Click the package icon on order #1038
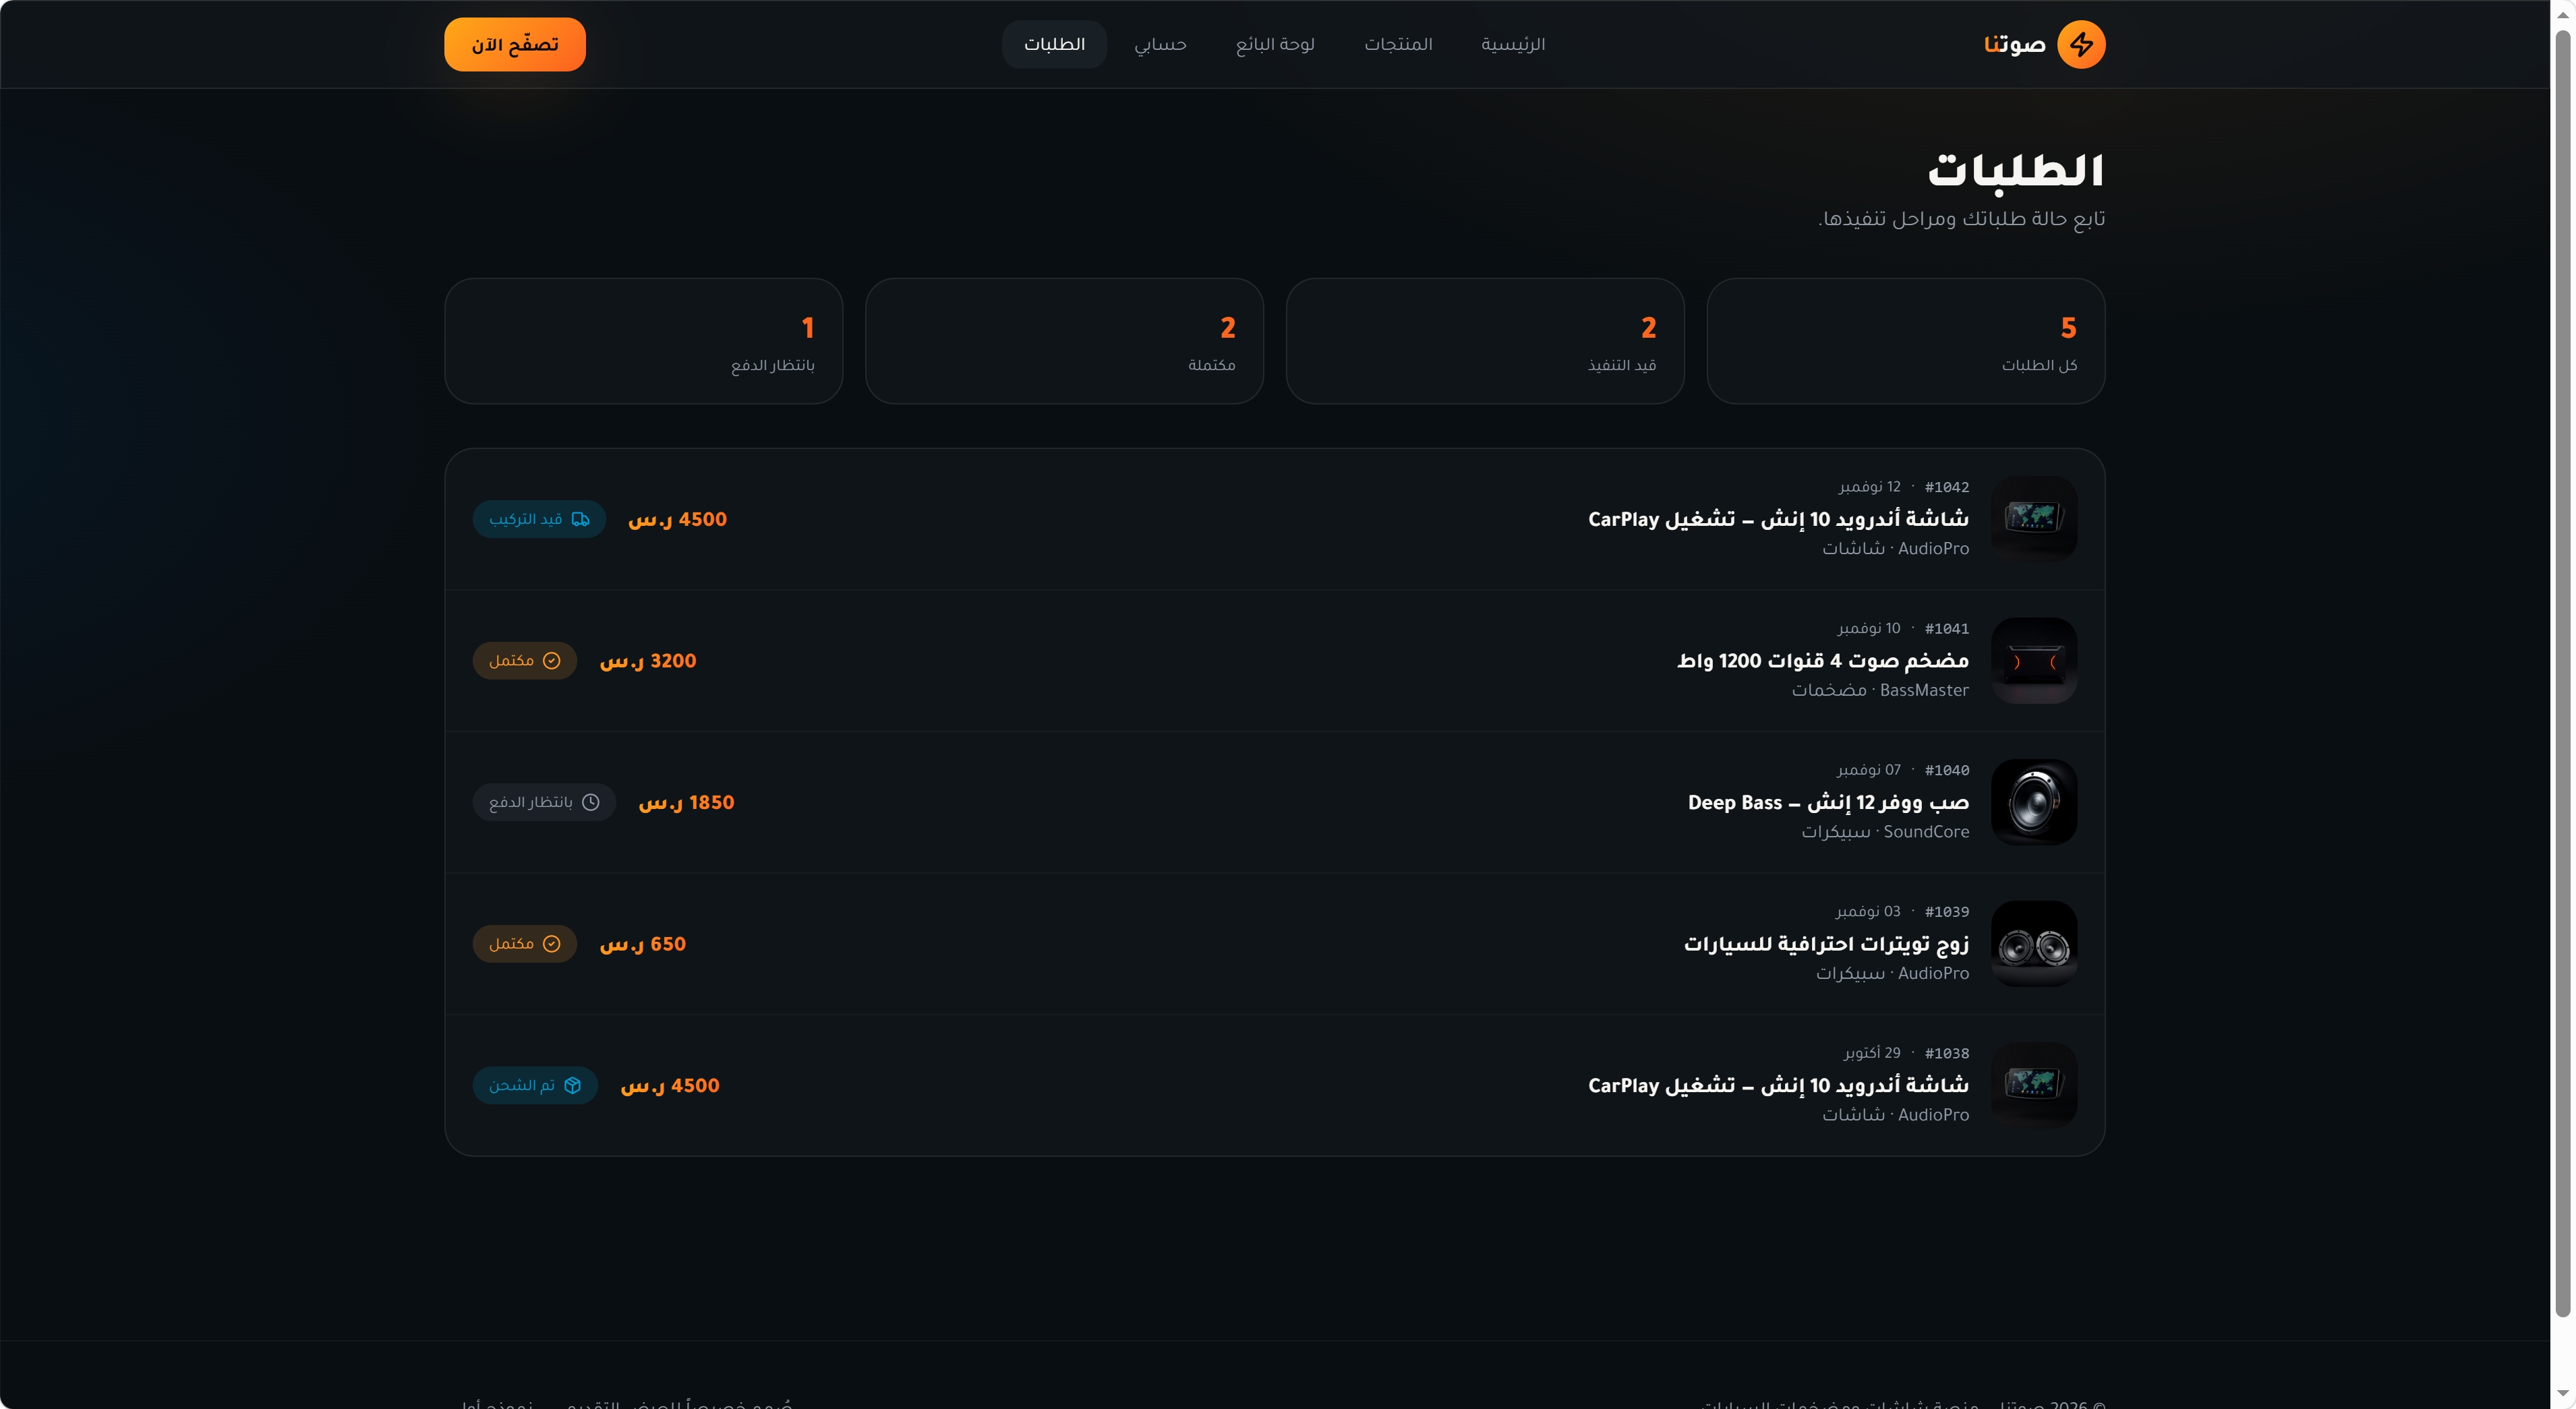This screenshot has height=1409, width=2576. [572, 1085]
